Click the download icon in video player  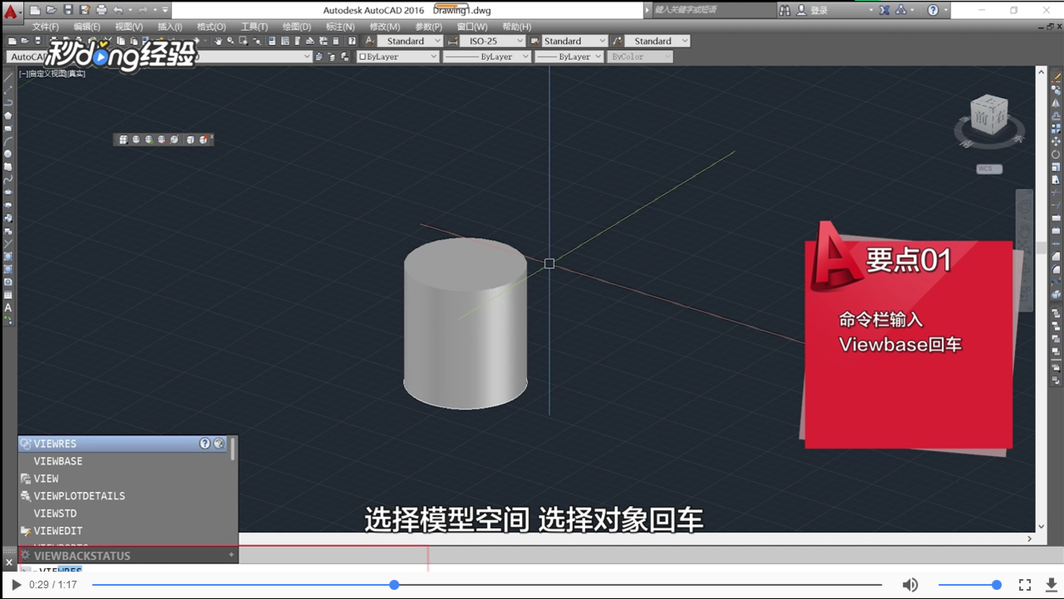coord(1051,585)
